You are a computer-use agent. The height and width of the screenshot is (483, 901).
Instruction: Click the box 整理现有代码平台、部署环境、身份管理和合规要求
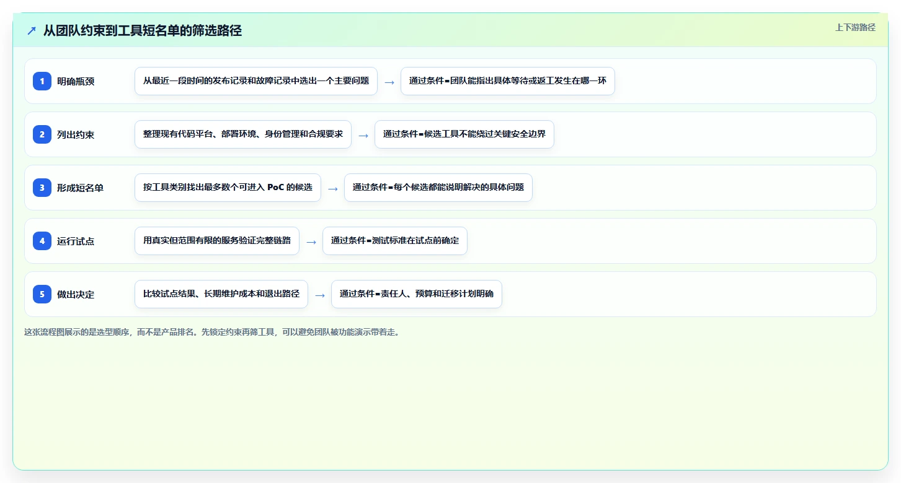coord(243,134)
